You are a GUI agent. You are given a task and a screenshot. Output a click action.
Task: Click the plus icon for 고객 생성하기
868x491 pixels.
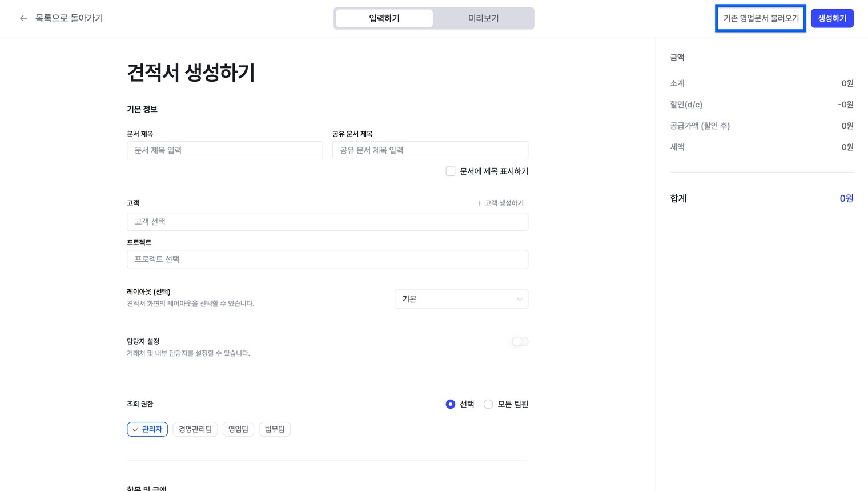(x=479, y=203)
